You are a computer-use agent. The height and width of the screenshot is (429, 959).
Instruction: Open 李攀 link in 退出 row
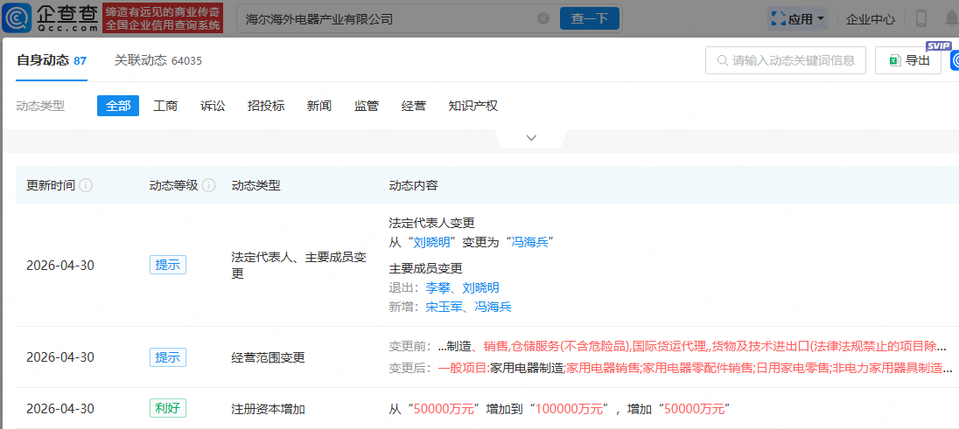pos(437,287)
